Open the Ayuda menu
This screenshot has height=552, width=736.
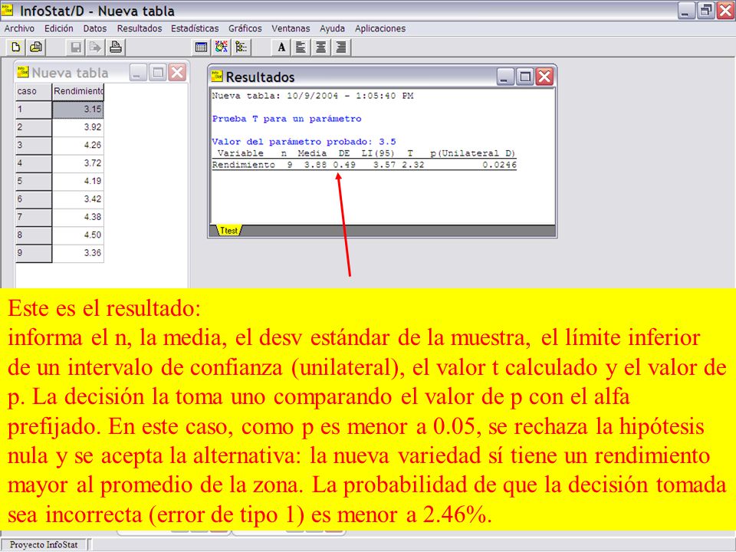tap(332, 28)
